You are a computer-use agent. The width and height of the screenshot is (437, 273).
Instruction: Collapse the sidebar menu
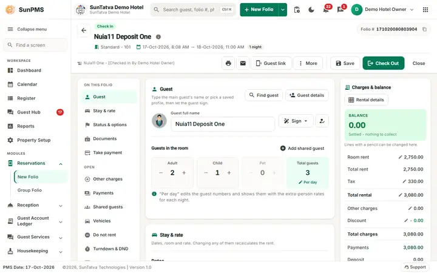[27, 29]
